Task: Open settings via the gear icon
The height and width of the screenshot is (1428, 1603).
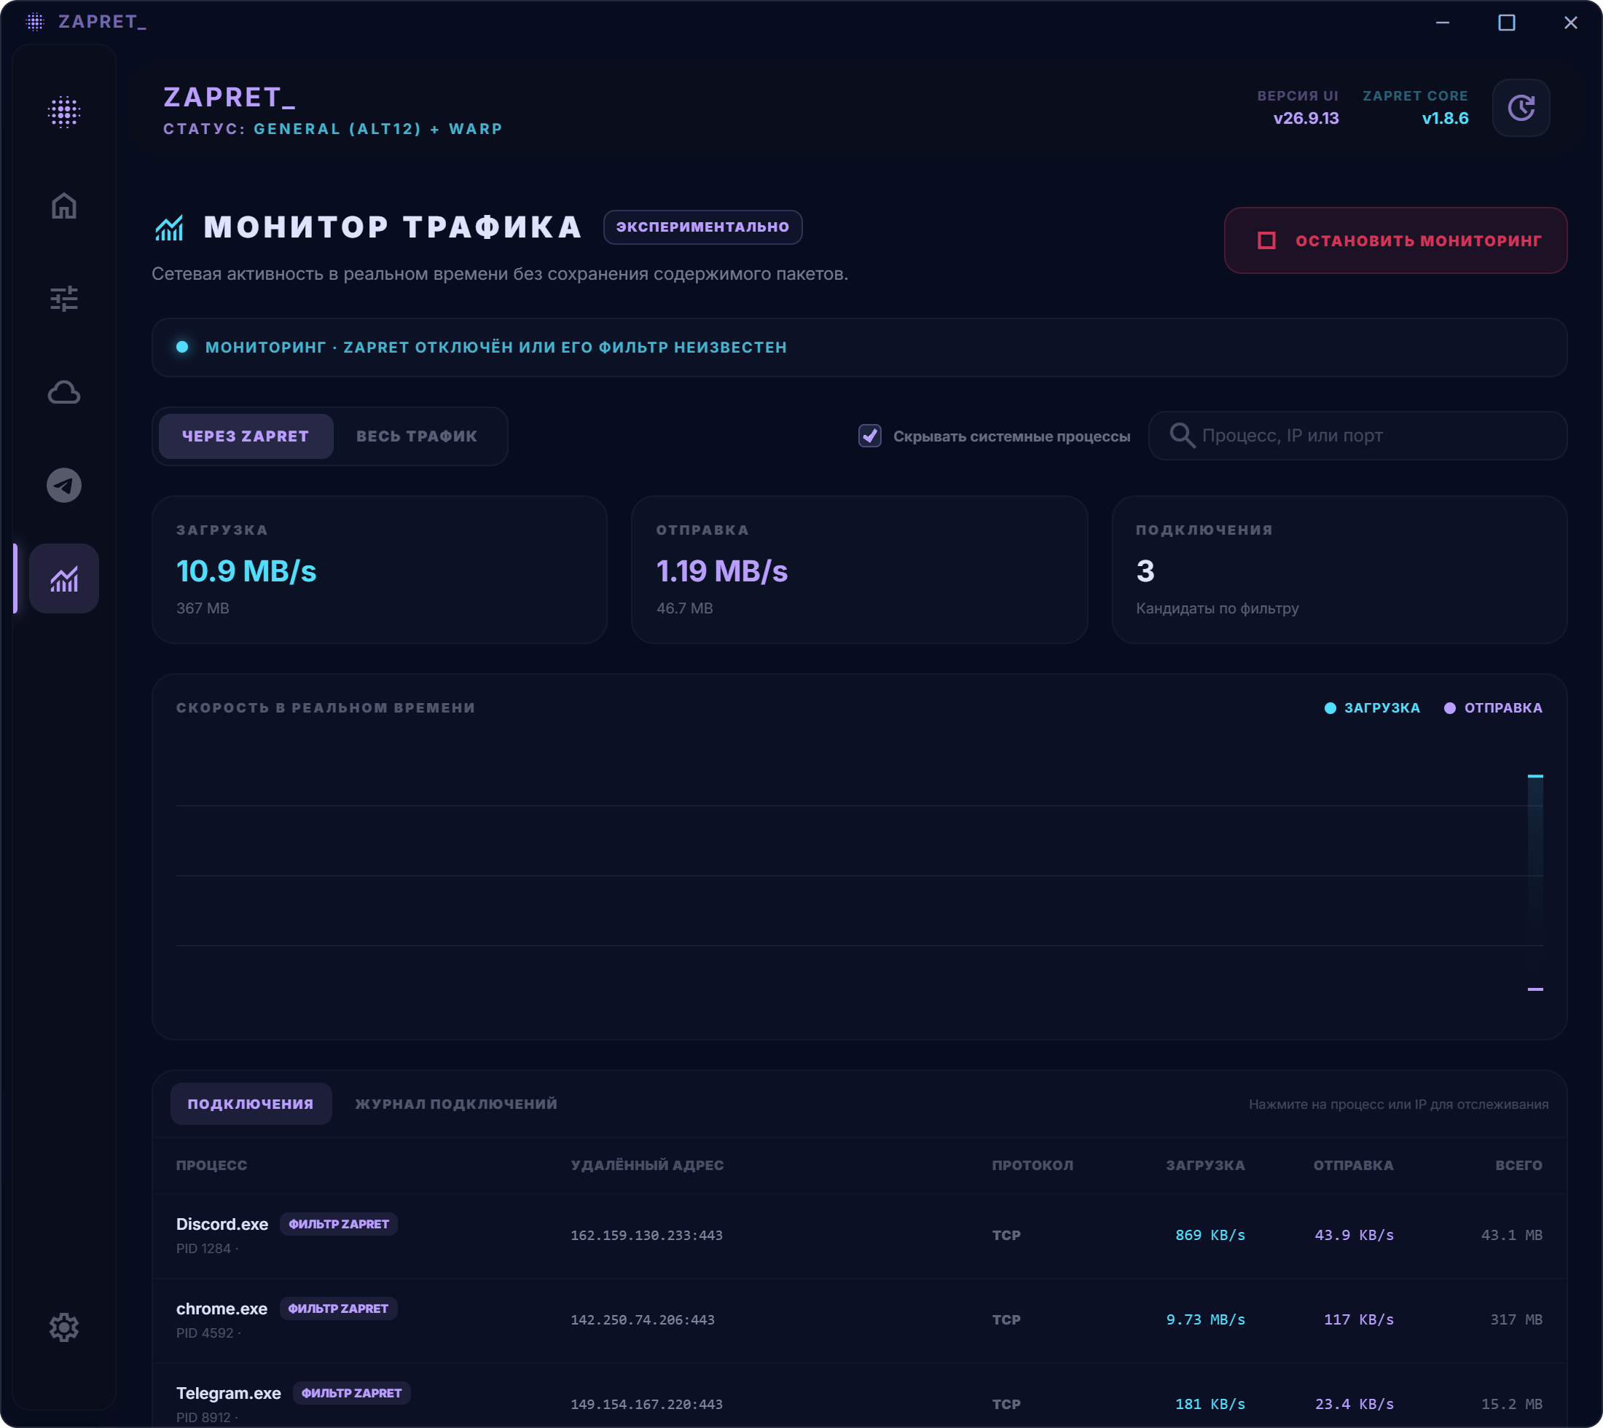Action: (63, 1327)
